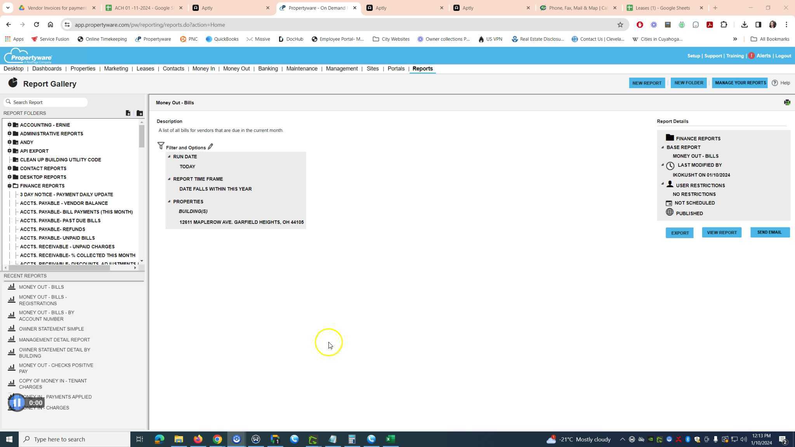Click the new folder icon beside the report search
The image size is (795, 447).
[140, 113]
